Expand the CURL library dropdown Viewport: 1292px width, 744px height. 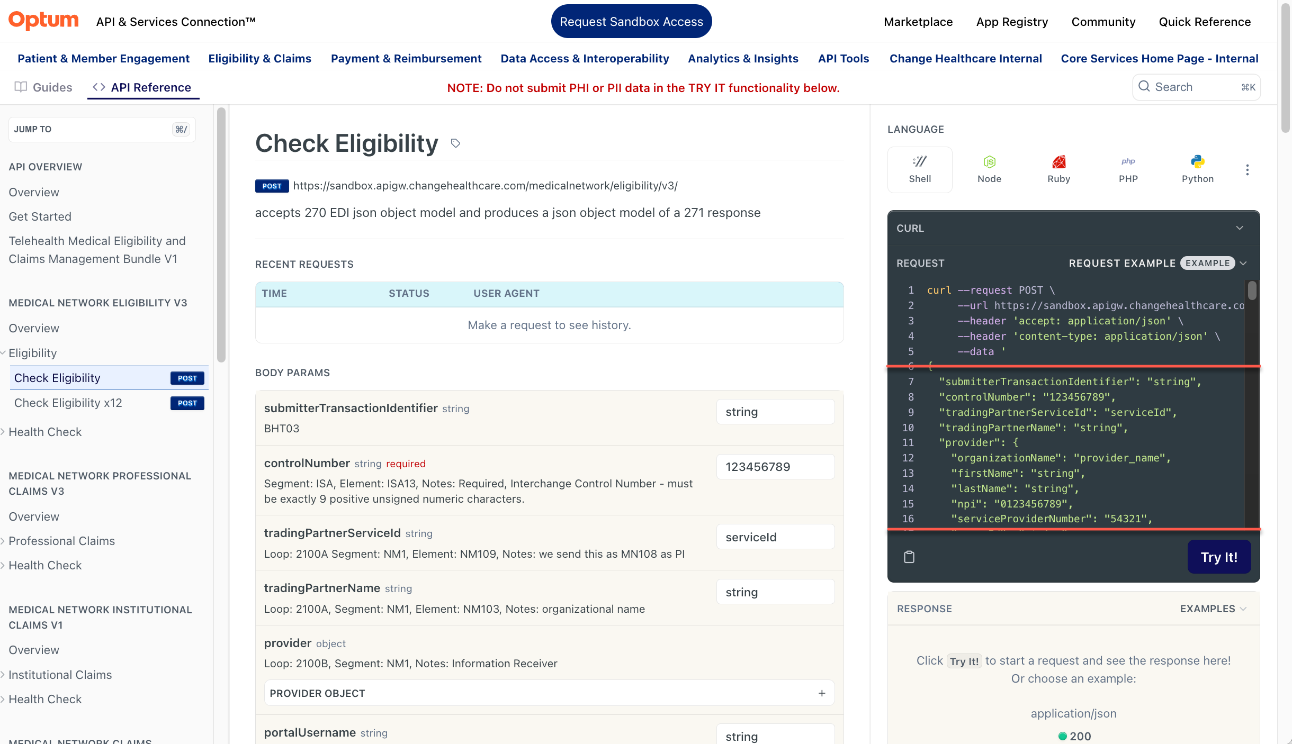tap(1239, 228)
